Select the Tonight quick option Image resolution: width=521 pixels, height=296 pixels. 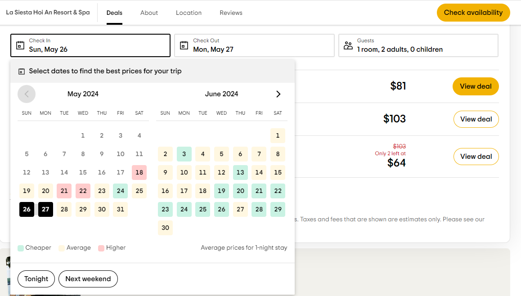pyautogui.click(x=36, y=279)
